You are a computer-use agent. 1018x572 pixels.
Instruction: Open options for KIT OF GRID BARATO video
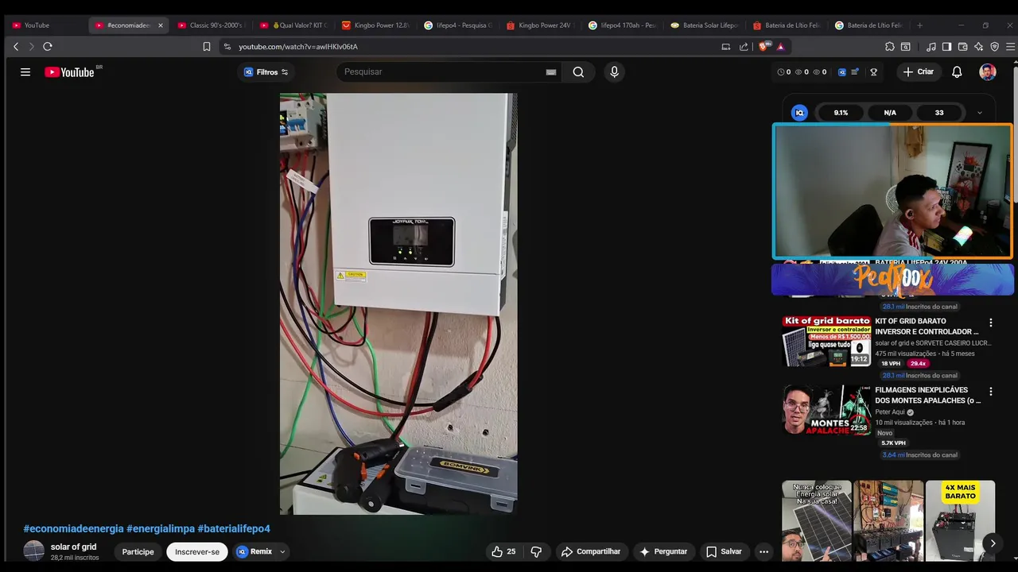coord(990,323)
